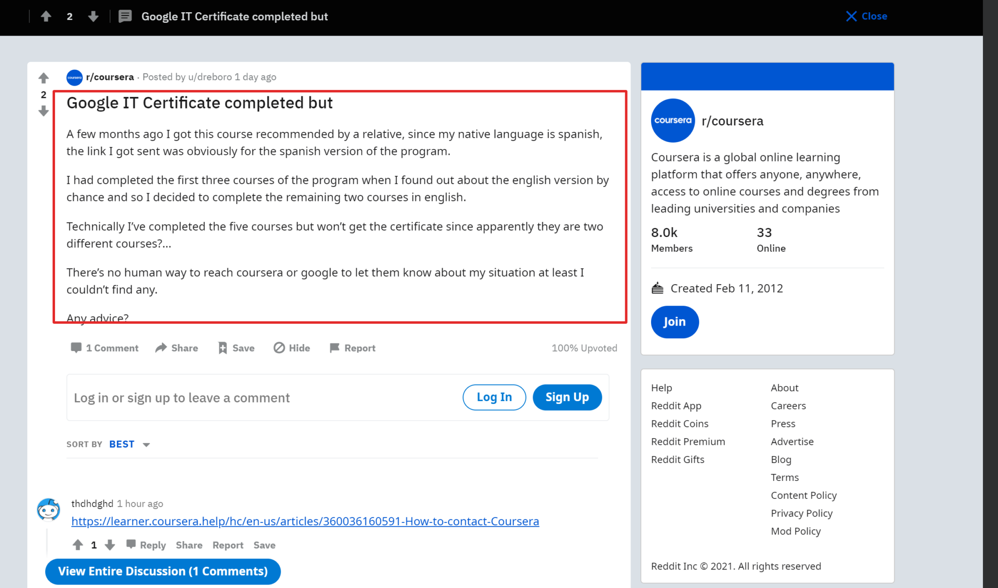Upvote the post from the top black bar
998x588 pixels.
click(46, 16)
